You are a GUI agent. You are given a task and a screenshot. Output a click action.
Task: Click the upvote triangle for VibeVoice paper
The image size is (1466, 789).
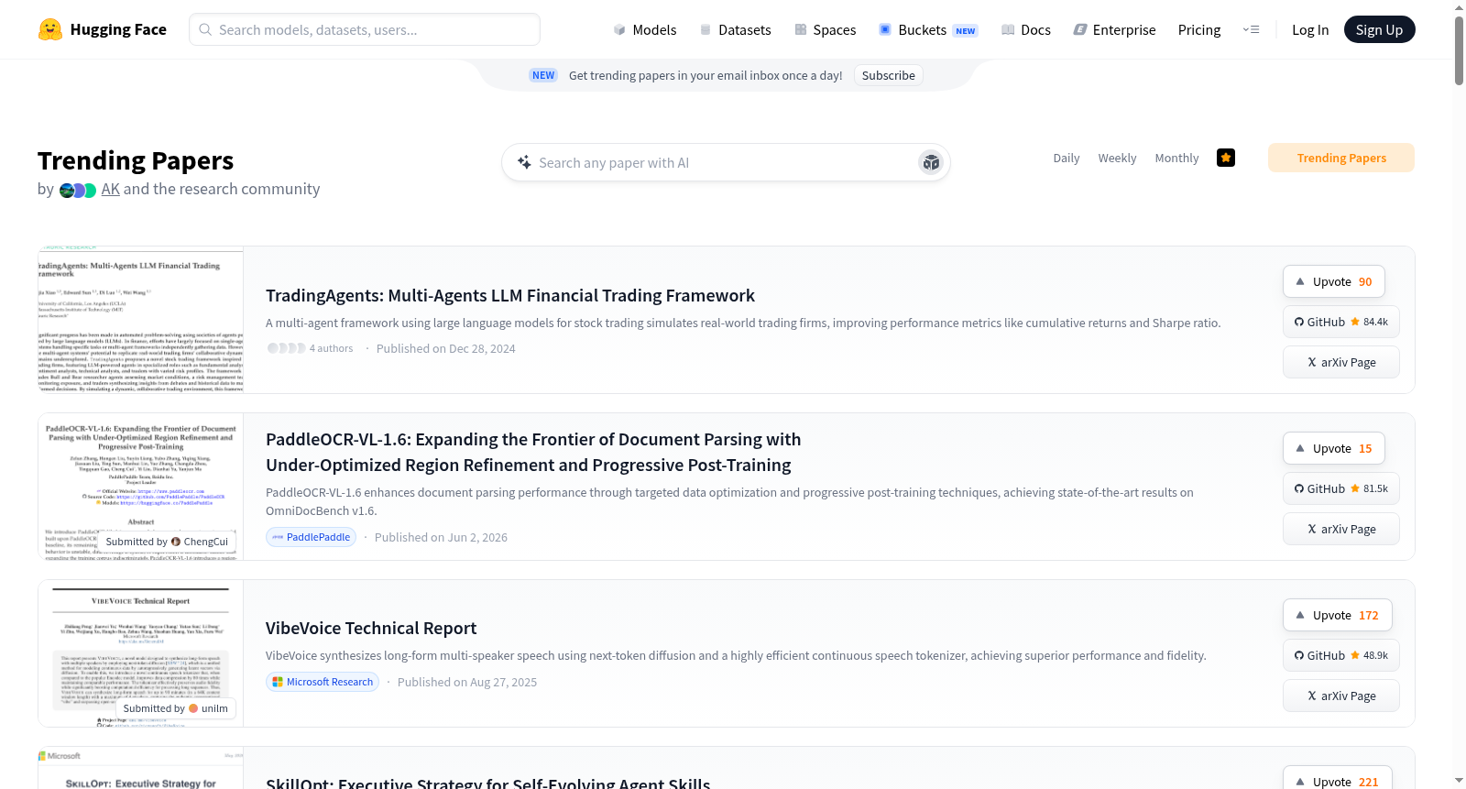1300,615
